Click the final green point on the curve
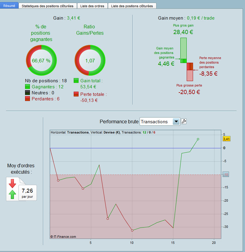The image size is (245, 252). (x=198, y=139)
